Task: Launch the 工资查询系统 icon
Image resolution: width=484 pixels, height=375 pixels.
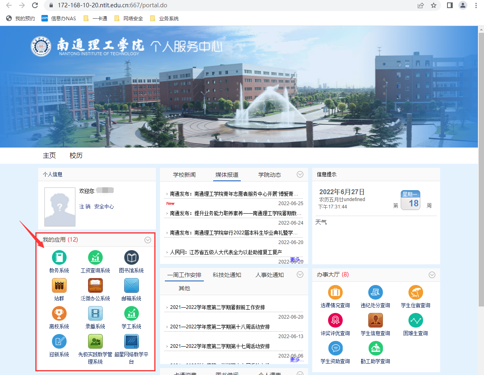Action: [95, 258]
